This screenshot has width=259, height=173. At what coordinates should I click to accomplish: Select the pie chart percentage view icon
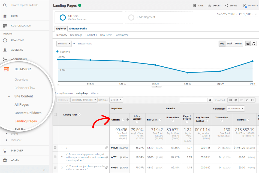pyautogui.click(x=236, y=100)
